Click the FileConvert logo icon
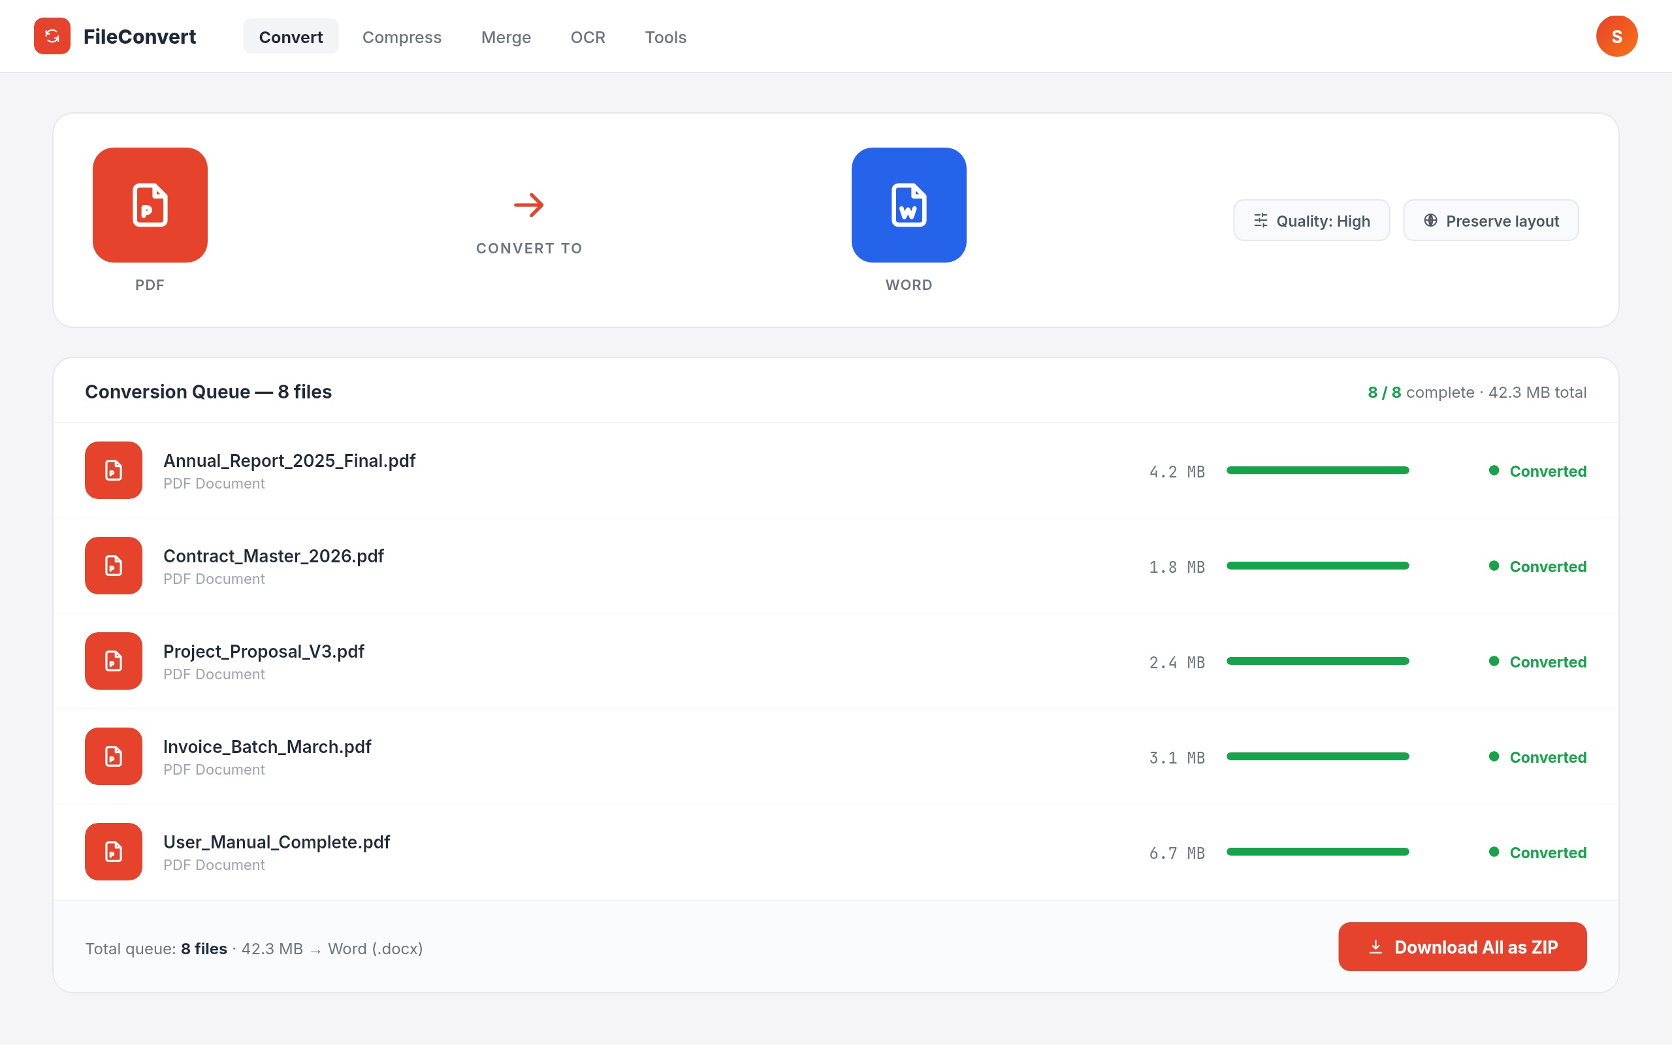This screenshot has height=1045, width=1672. (52, 36)
